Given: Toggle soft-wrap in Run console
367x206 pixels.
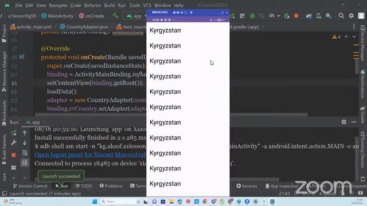Looking at the screenshot, I should [x=25, y=153].
